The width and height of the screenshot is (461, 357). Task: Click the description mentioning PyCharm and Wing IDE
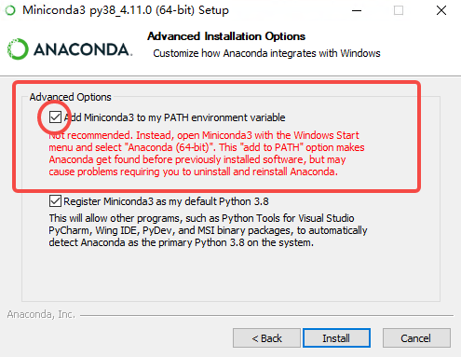click(x=208, y=230)
